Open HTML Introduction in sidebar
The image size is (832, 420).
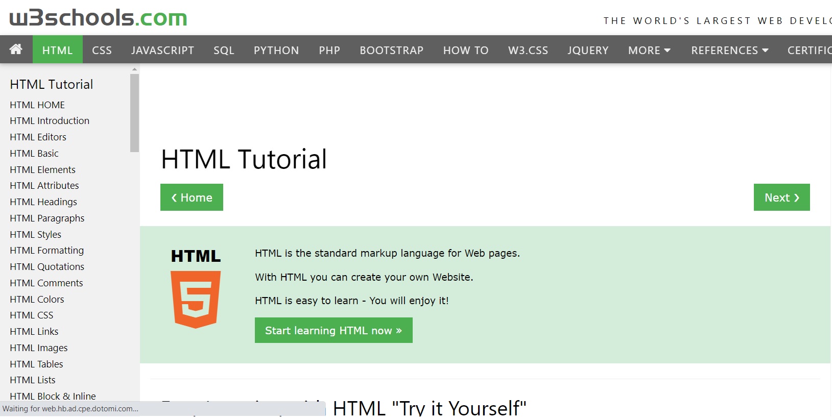click(x=50, y=121)
